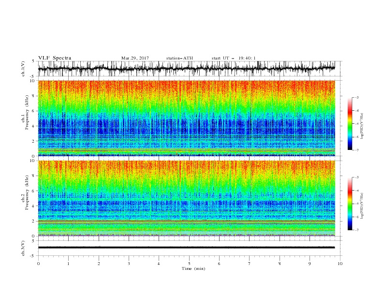Click the ch.3 voltage waveform trace
This screenshot has height=296, width=383.
(x=186, y=248)
